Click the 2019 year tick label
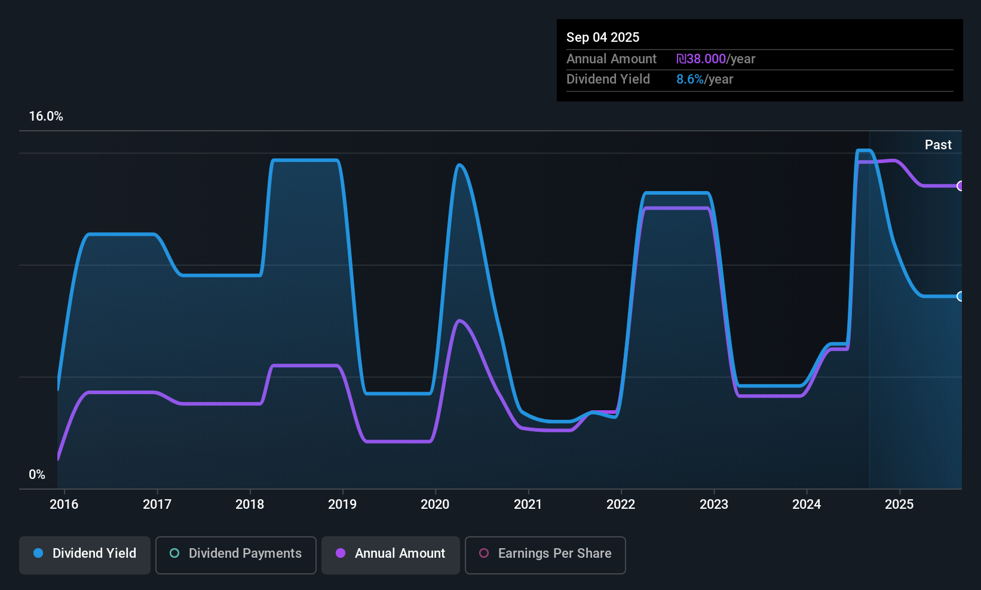The image size is (981, 590). tap(342, 505)
